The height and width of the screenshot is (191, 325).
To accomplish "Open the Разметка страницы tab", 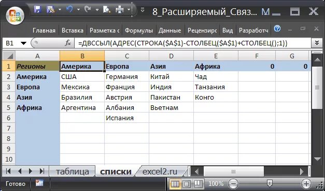I will click(105, 30).
